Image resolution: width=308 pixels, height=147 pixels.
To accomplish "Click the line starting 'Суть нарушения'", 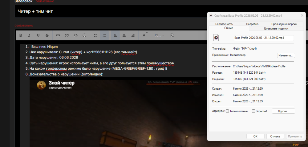I will point(102,63).
